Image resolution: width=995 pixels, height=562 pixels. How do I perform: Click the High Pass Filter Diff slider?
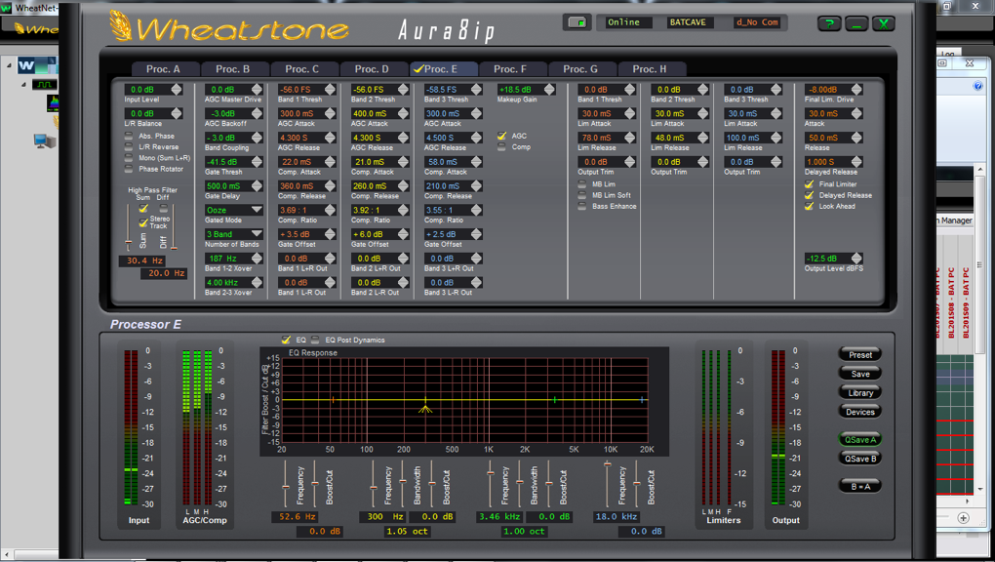click(x=174, y=227)
